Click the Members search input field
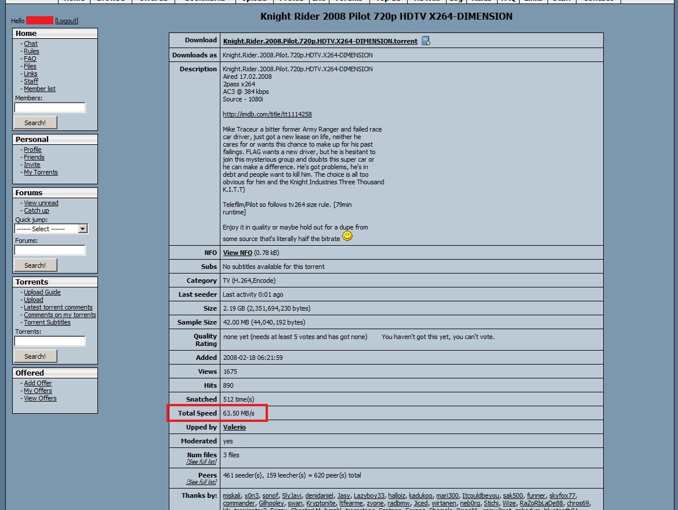 pyautogui.click(x=50, y=107)
